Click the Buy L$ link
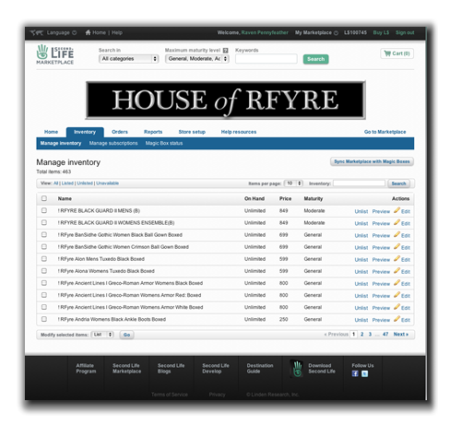The width and height of the screenshot is (450, 437). tap(381, 32)
